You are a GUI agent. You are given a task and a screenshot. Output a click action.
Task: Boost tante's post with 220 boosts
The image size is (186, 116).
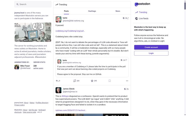pyautogui.click(x=76, y=81)
